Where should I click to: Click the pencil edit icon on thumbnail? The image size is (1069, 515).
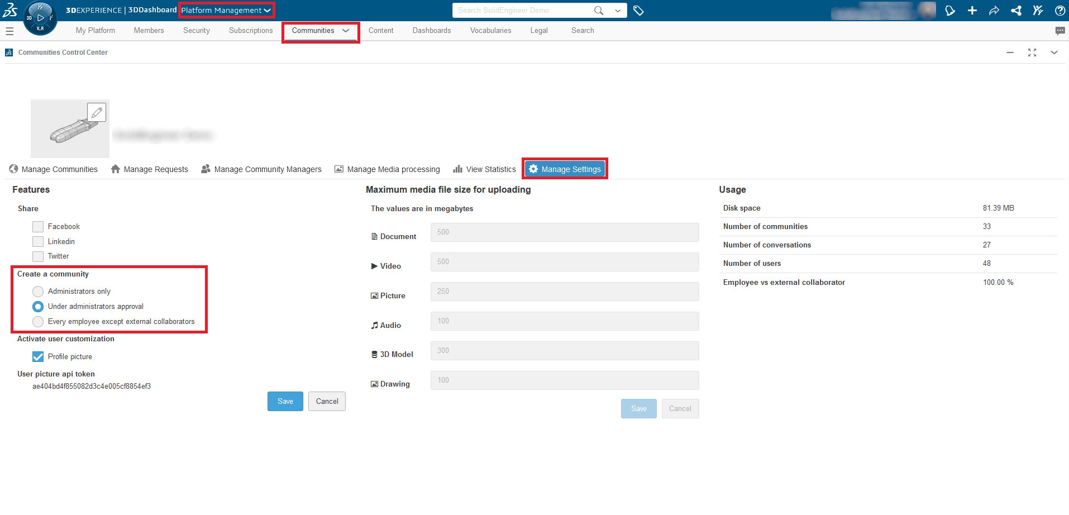[x=97, y=112]
